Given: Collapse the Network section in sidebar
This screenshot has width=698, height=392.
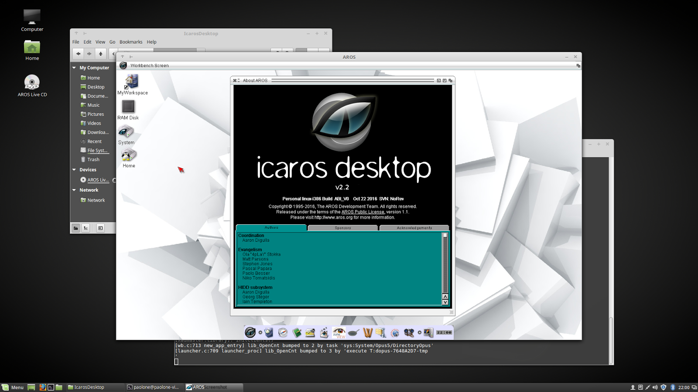Looking at the screenshot, I should point(74,190).
